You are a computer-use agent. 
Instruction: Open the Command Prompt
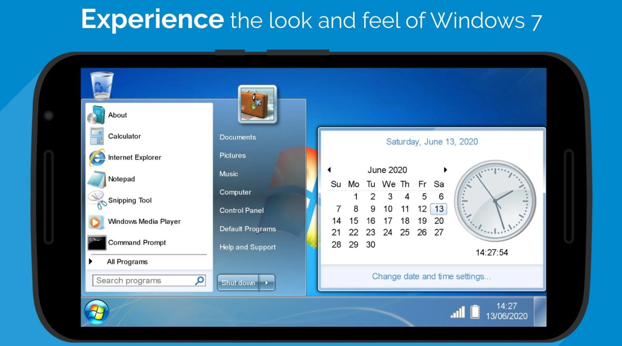[x=137, y=243]
